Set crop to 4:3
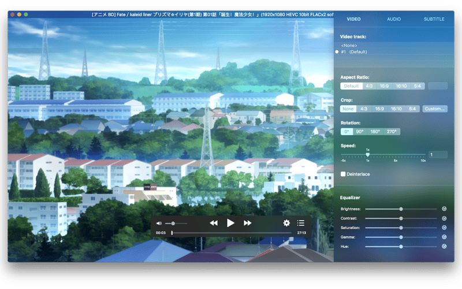 tap(364, 109)
